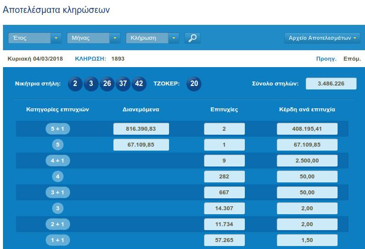Click winners count 1 for category 5
The width and height of the screenshot is (365, 249).
pos(224,145)
